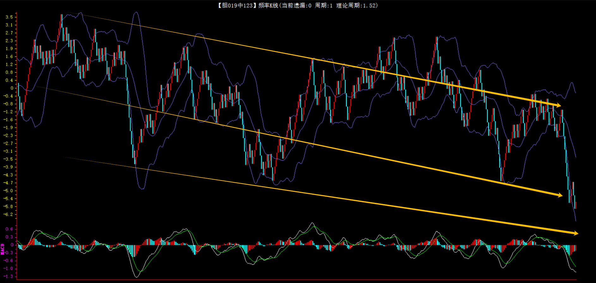Click the 0 label on the K-line axis
596x283 pixels.
point(12,88)
